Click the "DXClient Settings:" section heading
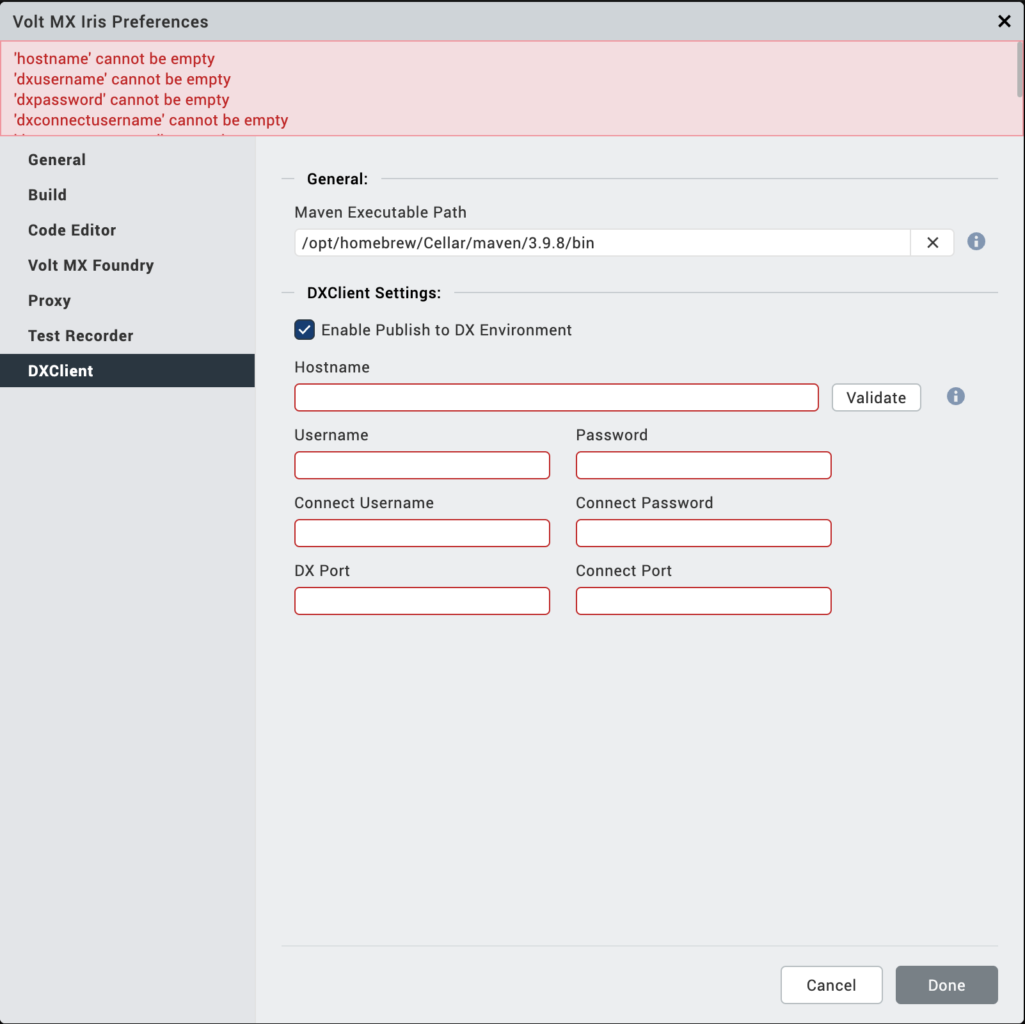 click(374, 293)
